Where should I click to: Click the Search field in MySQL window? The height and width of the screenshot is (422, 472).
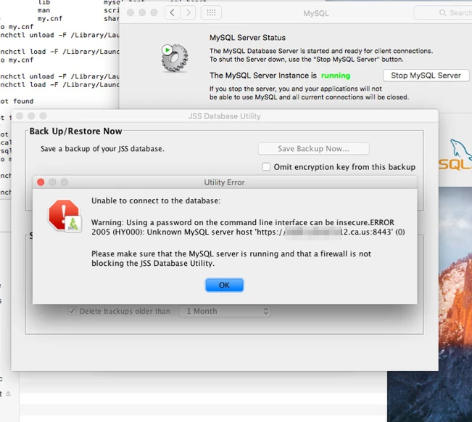(x=443, y=12)
